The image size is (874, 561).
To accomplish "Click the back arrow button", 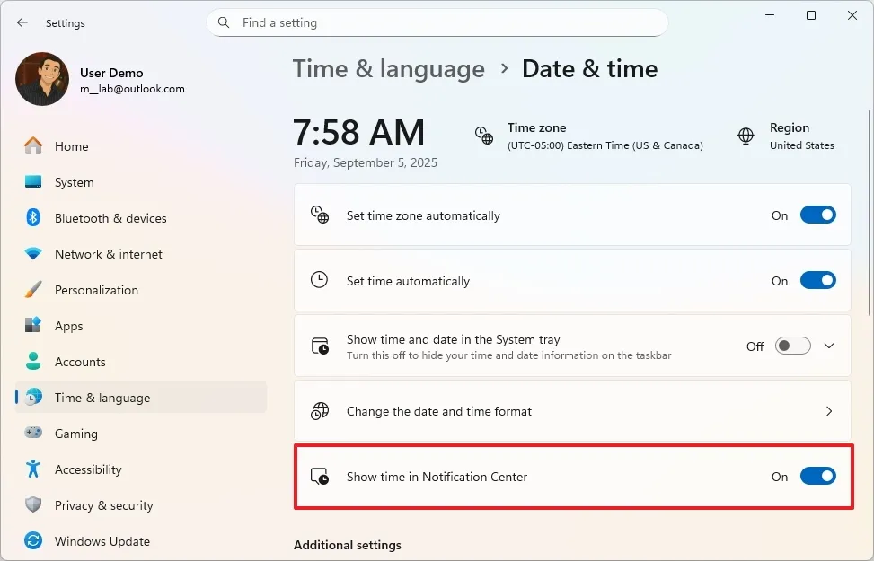I will point(22,22).
